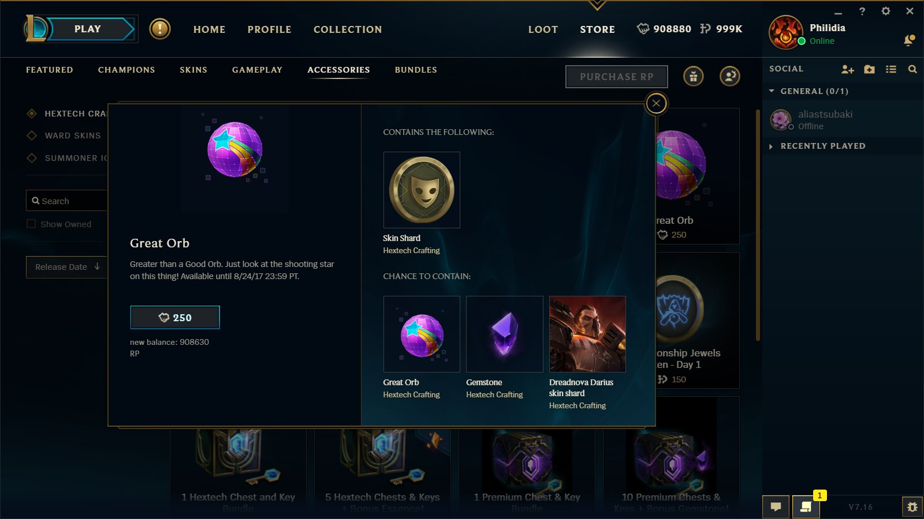Collapse the General friends group

(x=772, y=91)
